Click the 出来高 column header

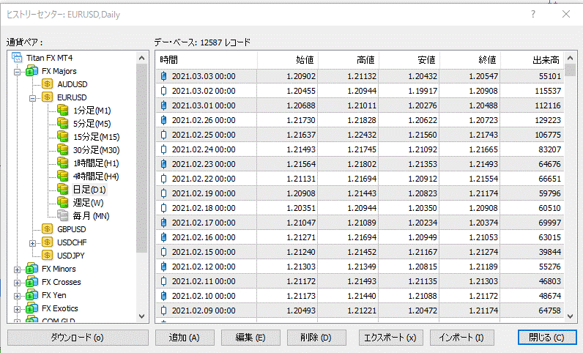tap(532, 60)
